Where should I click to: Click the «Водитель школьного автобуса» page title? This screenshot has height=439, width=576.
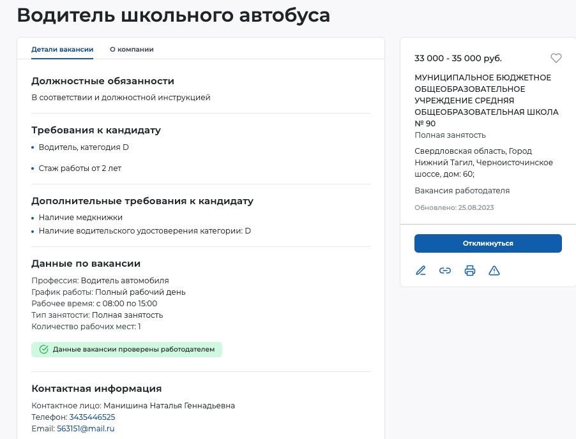174,15
